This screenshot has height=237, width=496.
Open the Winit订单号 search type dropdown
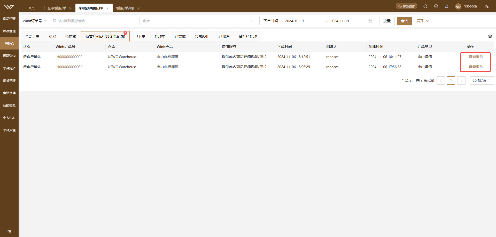click(x=35, y=21)
